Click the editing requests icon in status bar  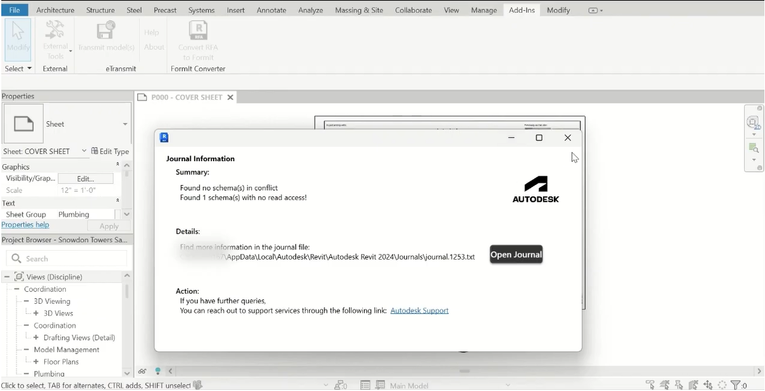coord(341,385)
